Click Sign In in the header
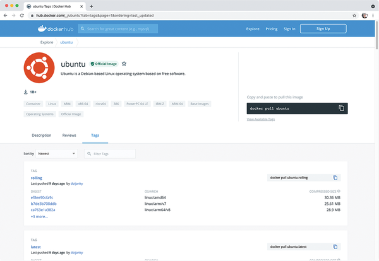Viewport: 379px width, 261px height. tap(289, 29)
